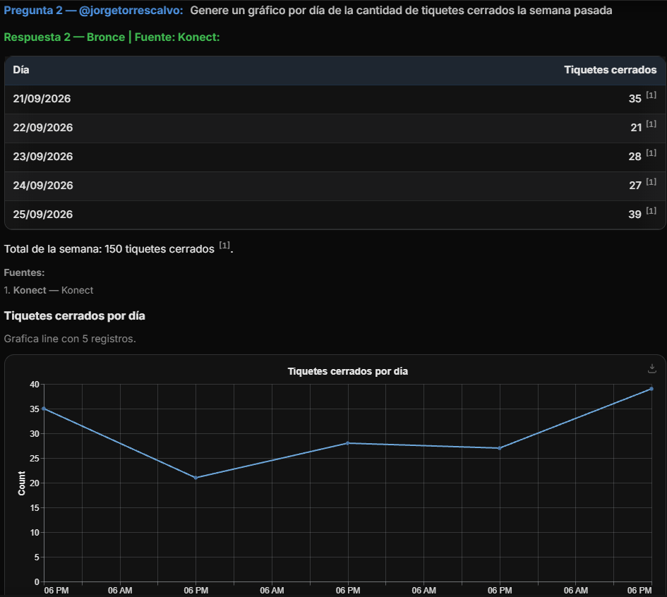Click the y-axis tick label 0
667x597 pixels.
(x=37, y=581)
